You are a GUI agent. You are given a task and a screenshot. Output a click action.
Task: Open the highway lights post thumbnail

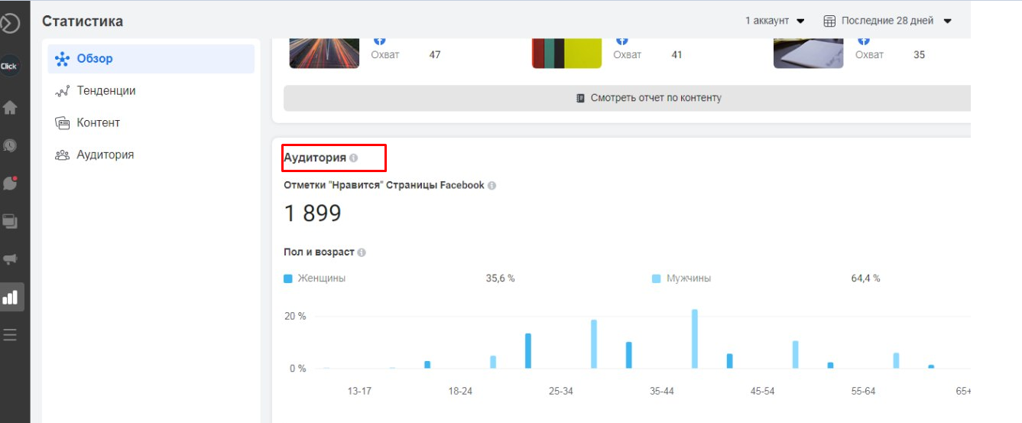coord(324,52)
